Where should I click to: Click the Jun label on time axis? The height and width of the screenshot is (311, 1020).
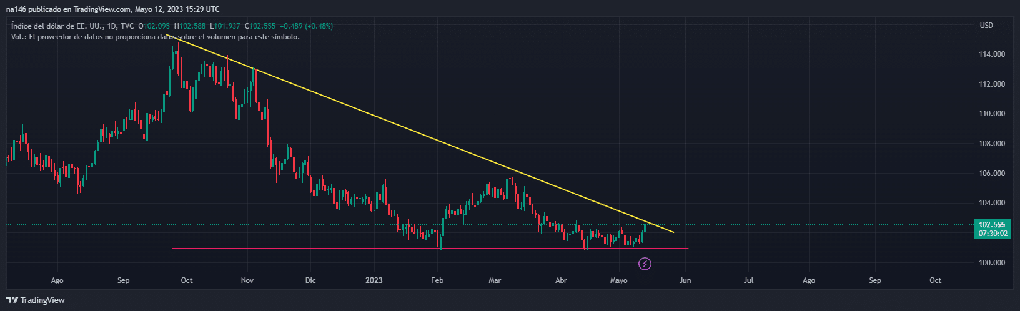pyautogui.click(x=685, y=280)
